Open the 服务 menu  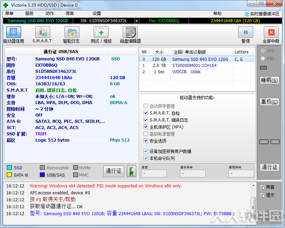(29, 14)
